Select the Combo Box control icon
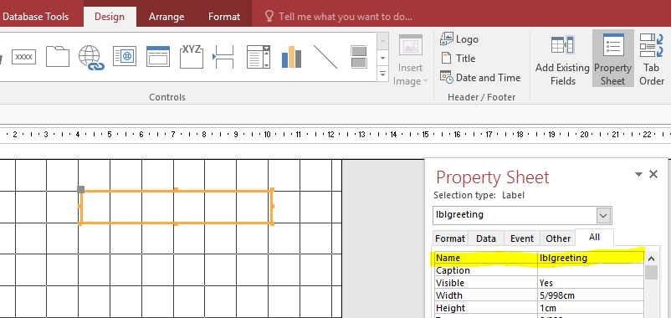The height and width of the screenshot is (318, 671). (x=258, y=57)
